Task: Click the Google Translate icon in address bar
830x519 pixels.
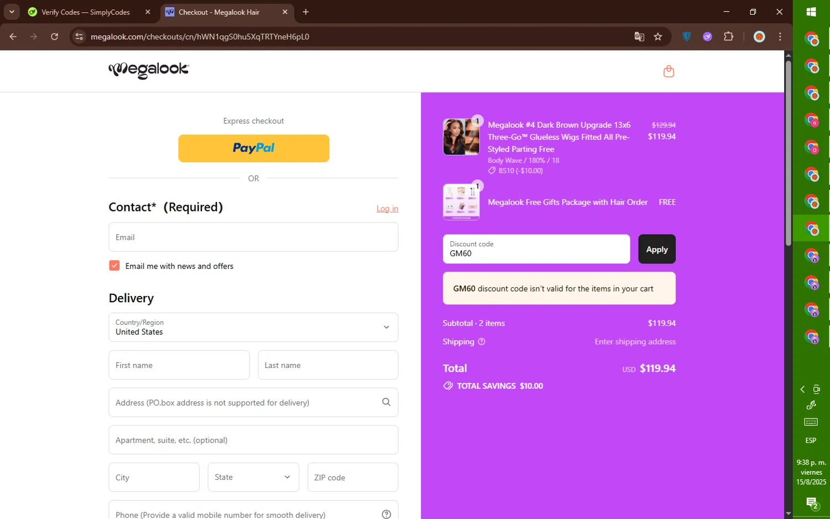Action: click(639, 37)
